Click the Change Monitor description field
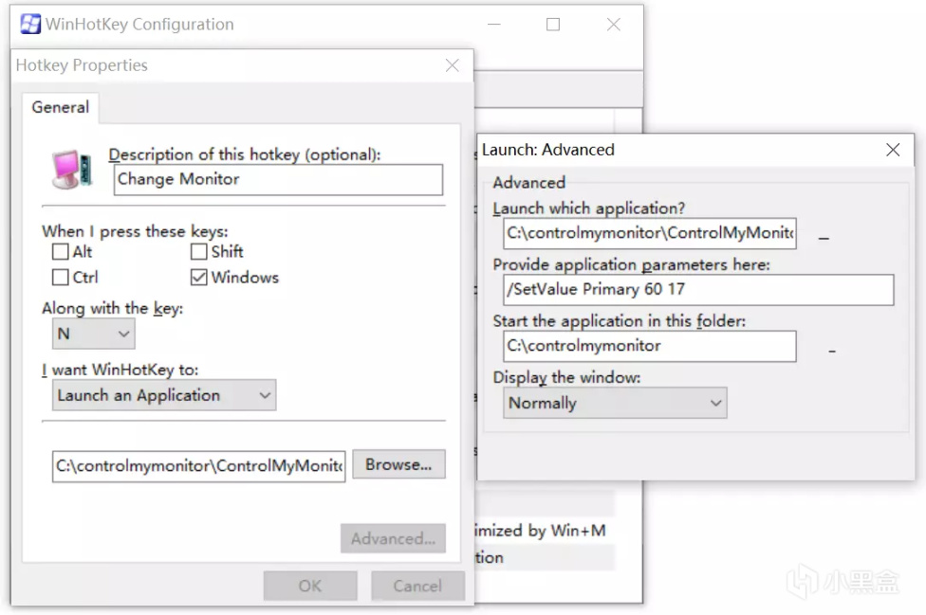 (x=278, y=179)
